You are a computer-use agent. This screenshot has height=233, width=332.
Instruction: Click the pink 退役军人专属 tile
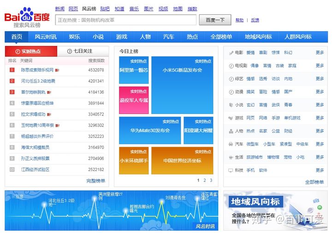tap(134, 100)
